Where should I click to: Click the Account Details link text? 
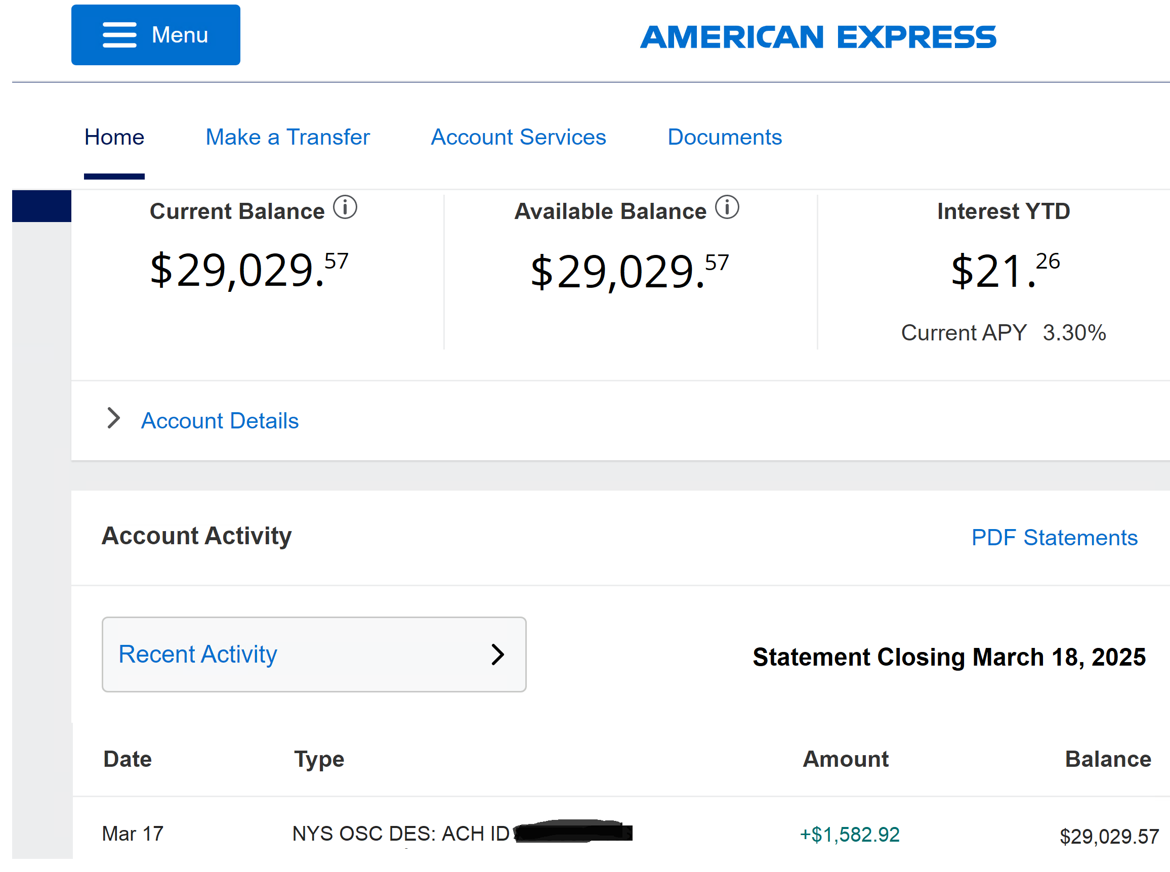click(x=220, y=421)
